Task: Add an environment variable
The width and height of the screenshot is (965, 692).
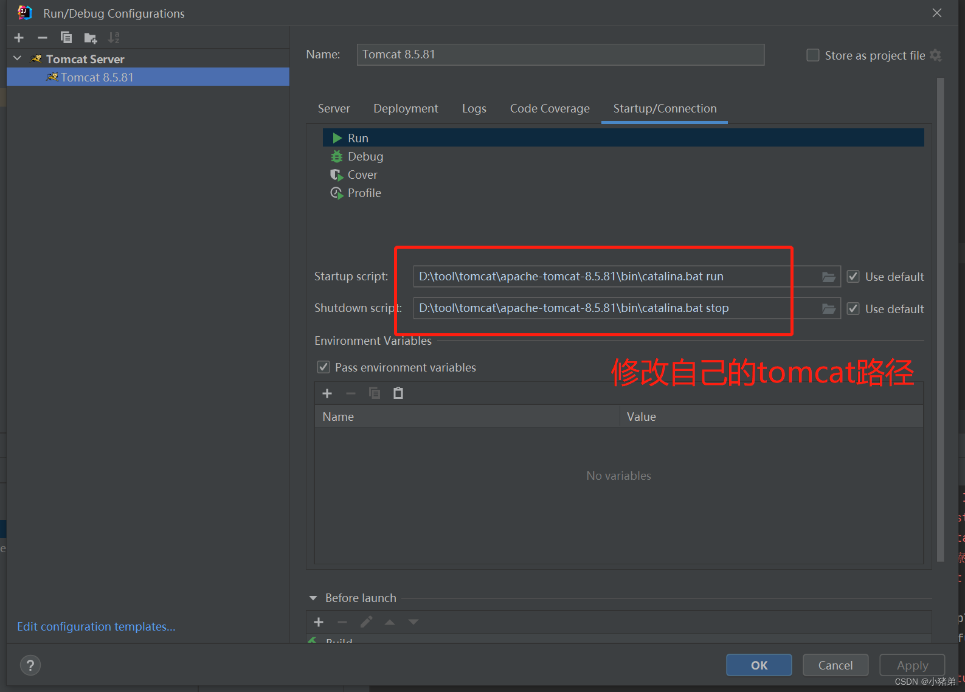Action: [327, 393]
